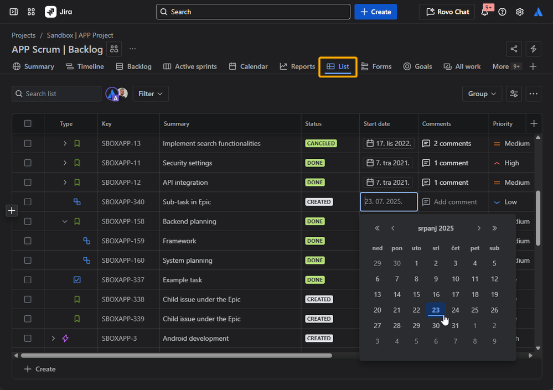Open the Active sprints tab

[190, 66]
